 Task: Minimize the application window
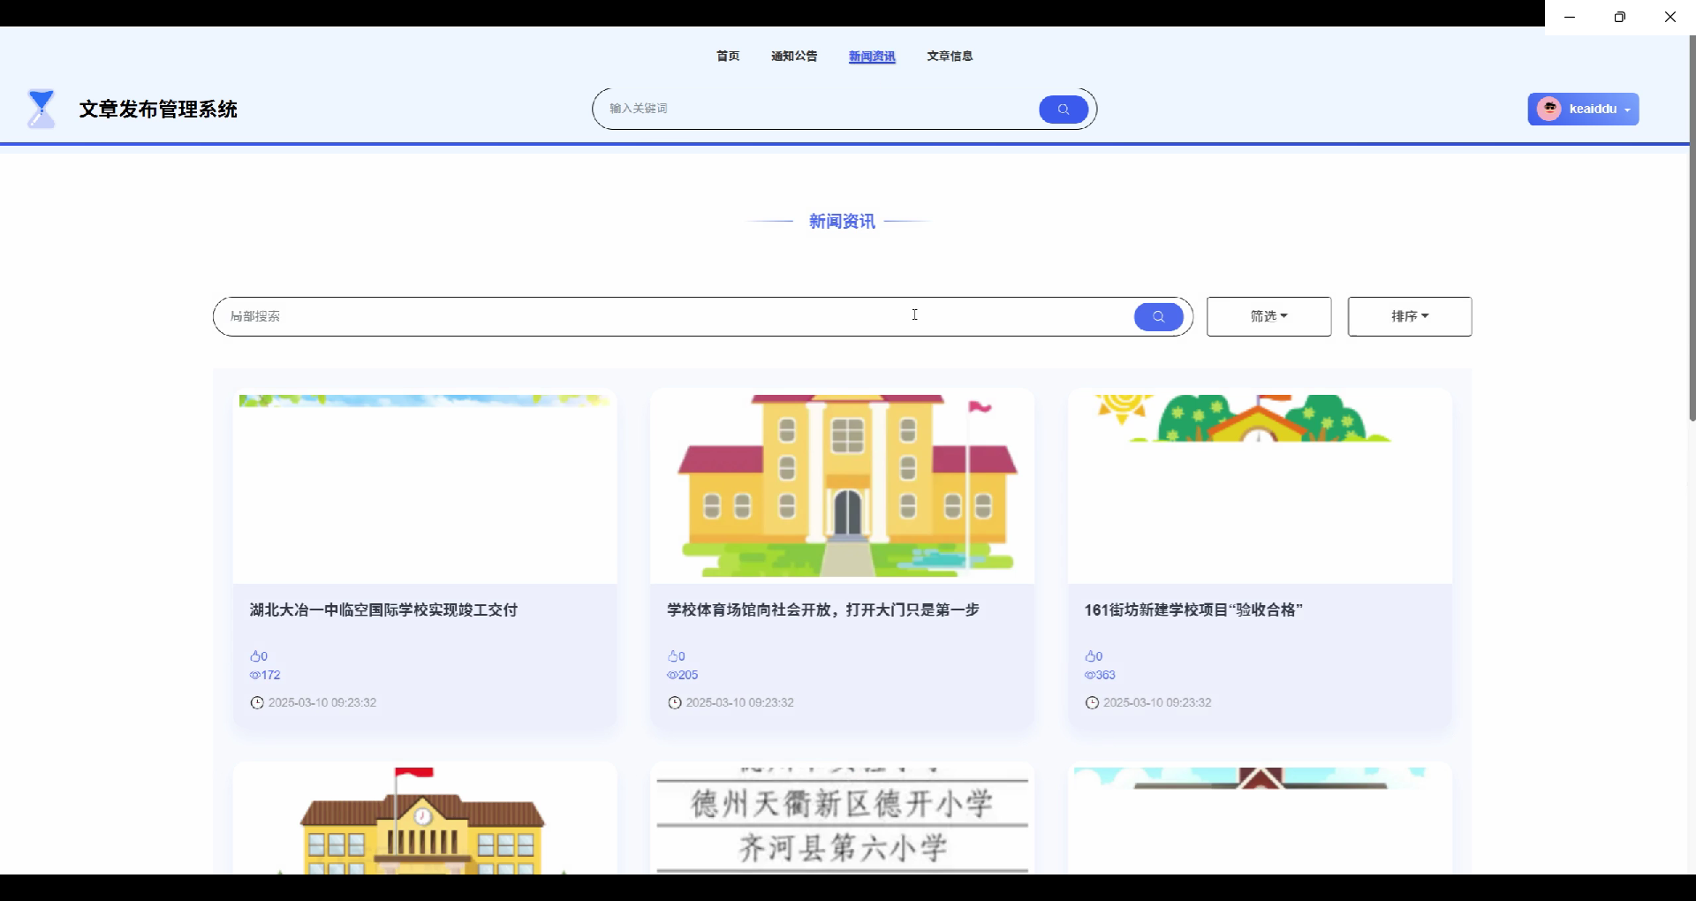click(1570, 17)
